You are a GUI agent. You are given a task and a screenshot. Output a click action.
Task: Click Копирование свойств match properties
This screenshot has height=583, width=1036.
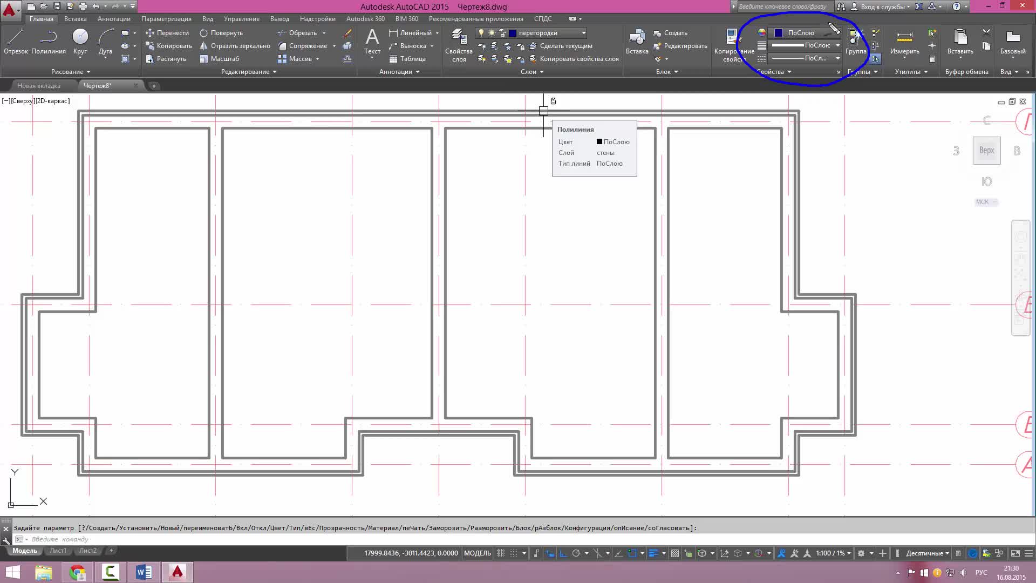click(x=733, y=45)
